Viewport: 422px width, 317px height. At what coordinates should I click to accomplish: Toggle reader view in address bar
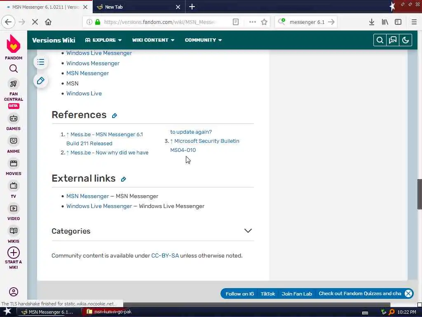[x=235, y=22]
